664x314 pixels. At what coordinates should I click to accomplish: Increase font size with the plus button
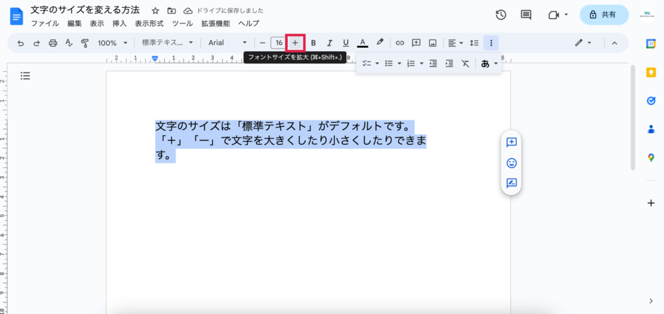(295, 43)
